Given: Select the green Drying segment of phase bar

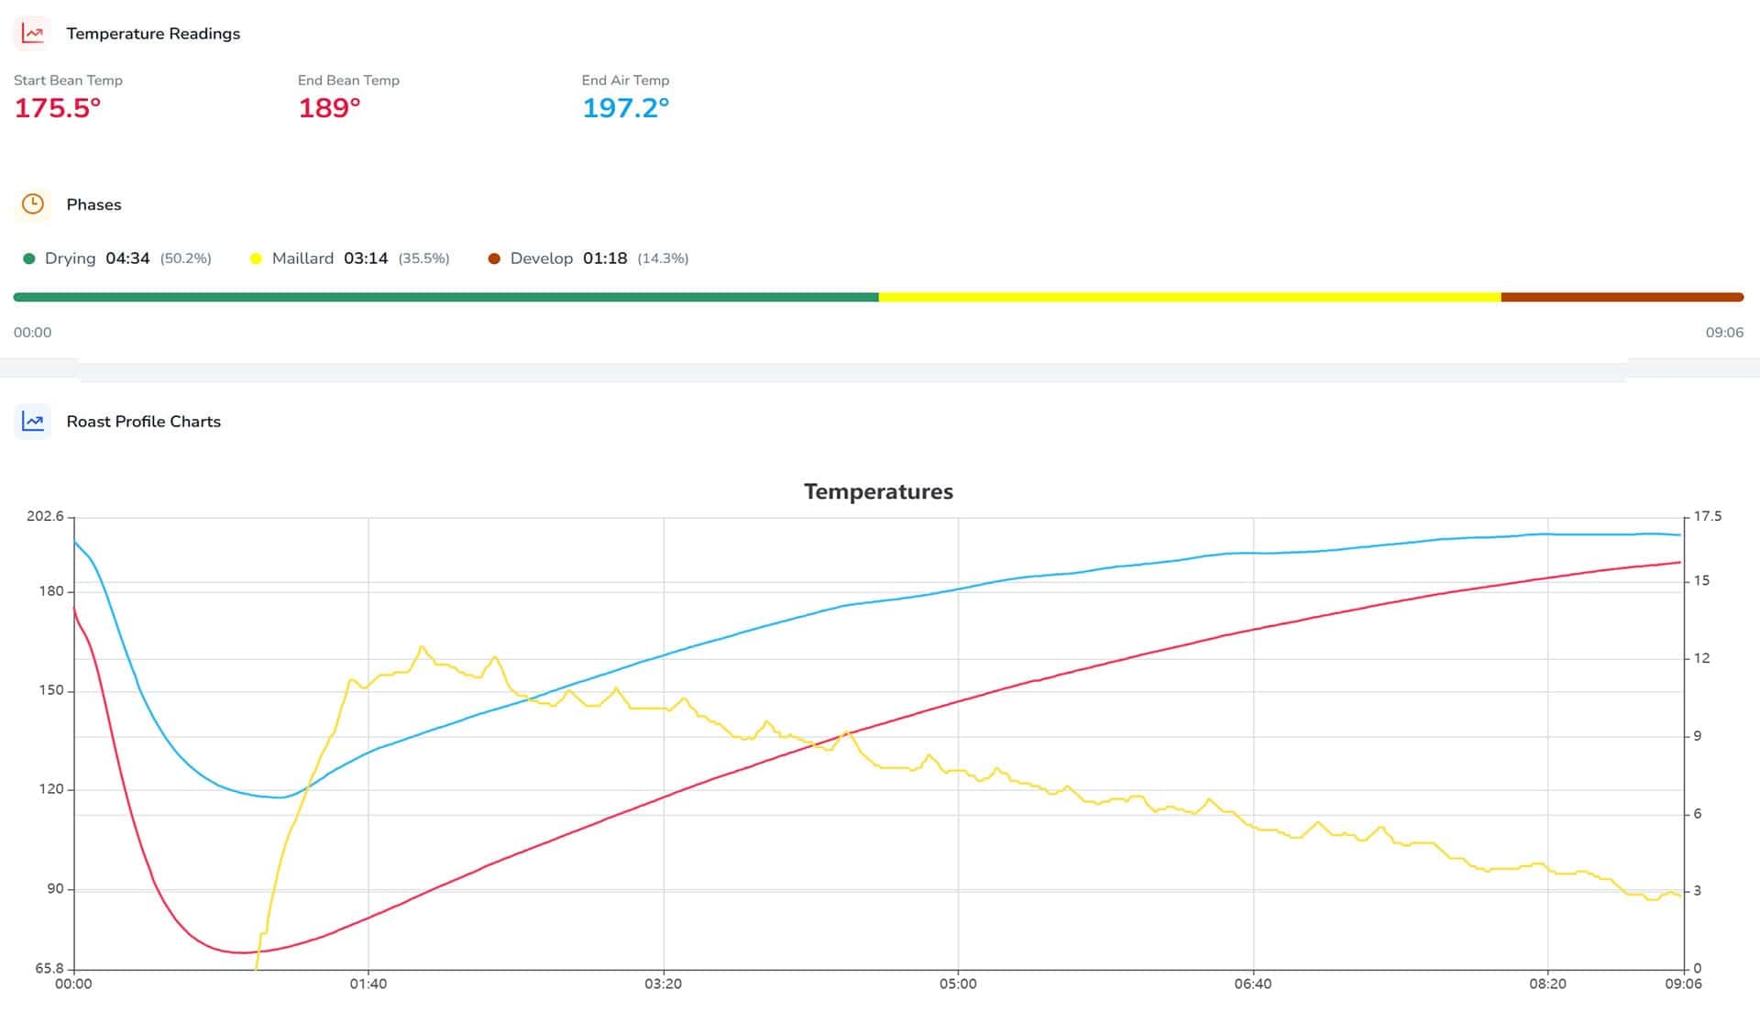Looking at the screenshot, I should click(445, 297).
